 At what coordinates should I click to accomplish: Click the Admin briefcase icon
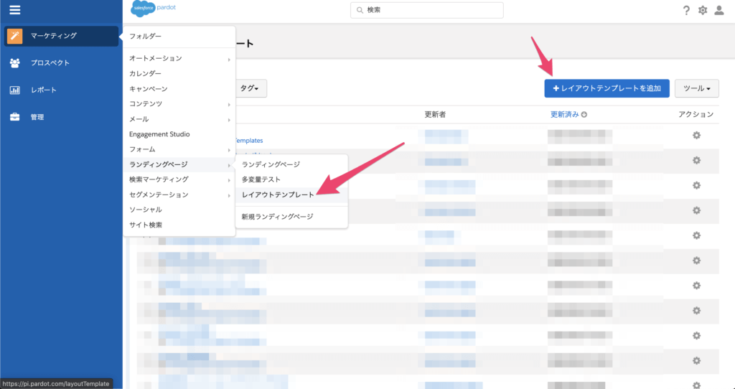coord(15,117)
